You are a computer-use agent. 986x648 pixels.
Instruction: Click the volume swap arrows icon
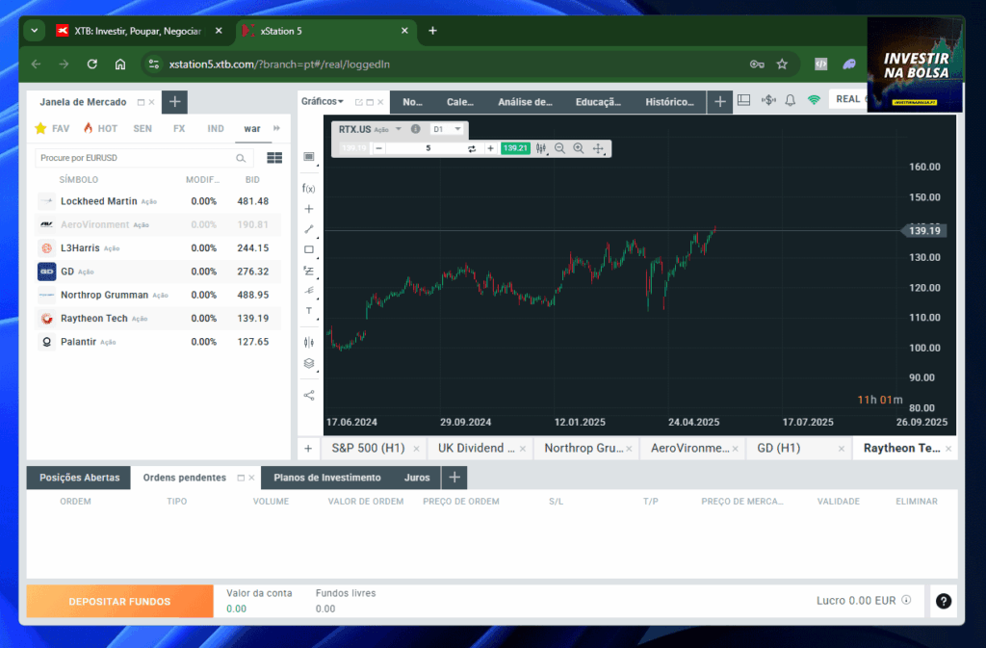(x=472, y=148)
